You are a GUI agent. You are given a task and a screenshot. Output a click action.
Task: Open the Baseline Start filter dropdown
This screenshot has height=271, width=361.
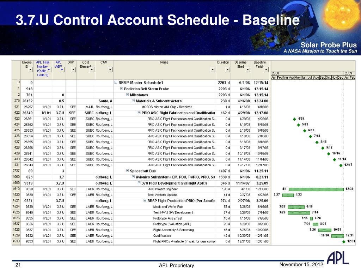point(248,70)
